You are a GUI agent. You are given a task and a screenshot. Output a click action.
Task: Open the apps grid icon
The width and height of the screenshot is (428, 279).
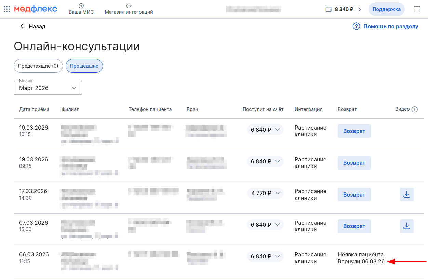(7, 9)
